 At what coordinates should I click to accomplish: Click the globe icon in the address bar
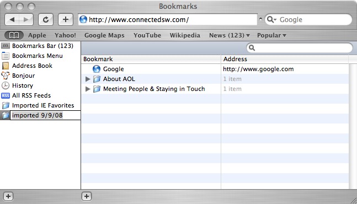pyautogui.click(x=83, y=19)
